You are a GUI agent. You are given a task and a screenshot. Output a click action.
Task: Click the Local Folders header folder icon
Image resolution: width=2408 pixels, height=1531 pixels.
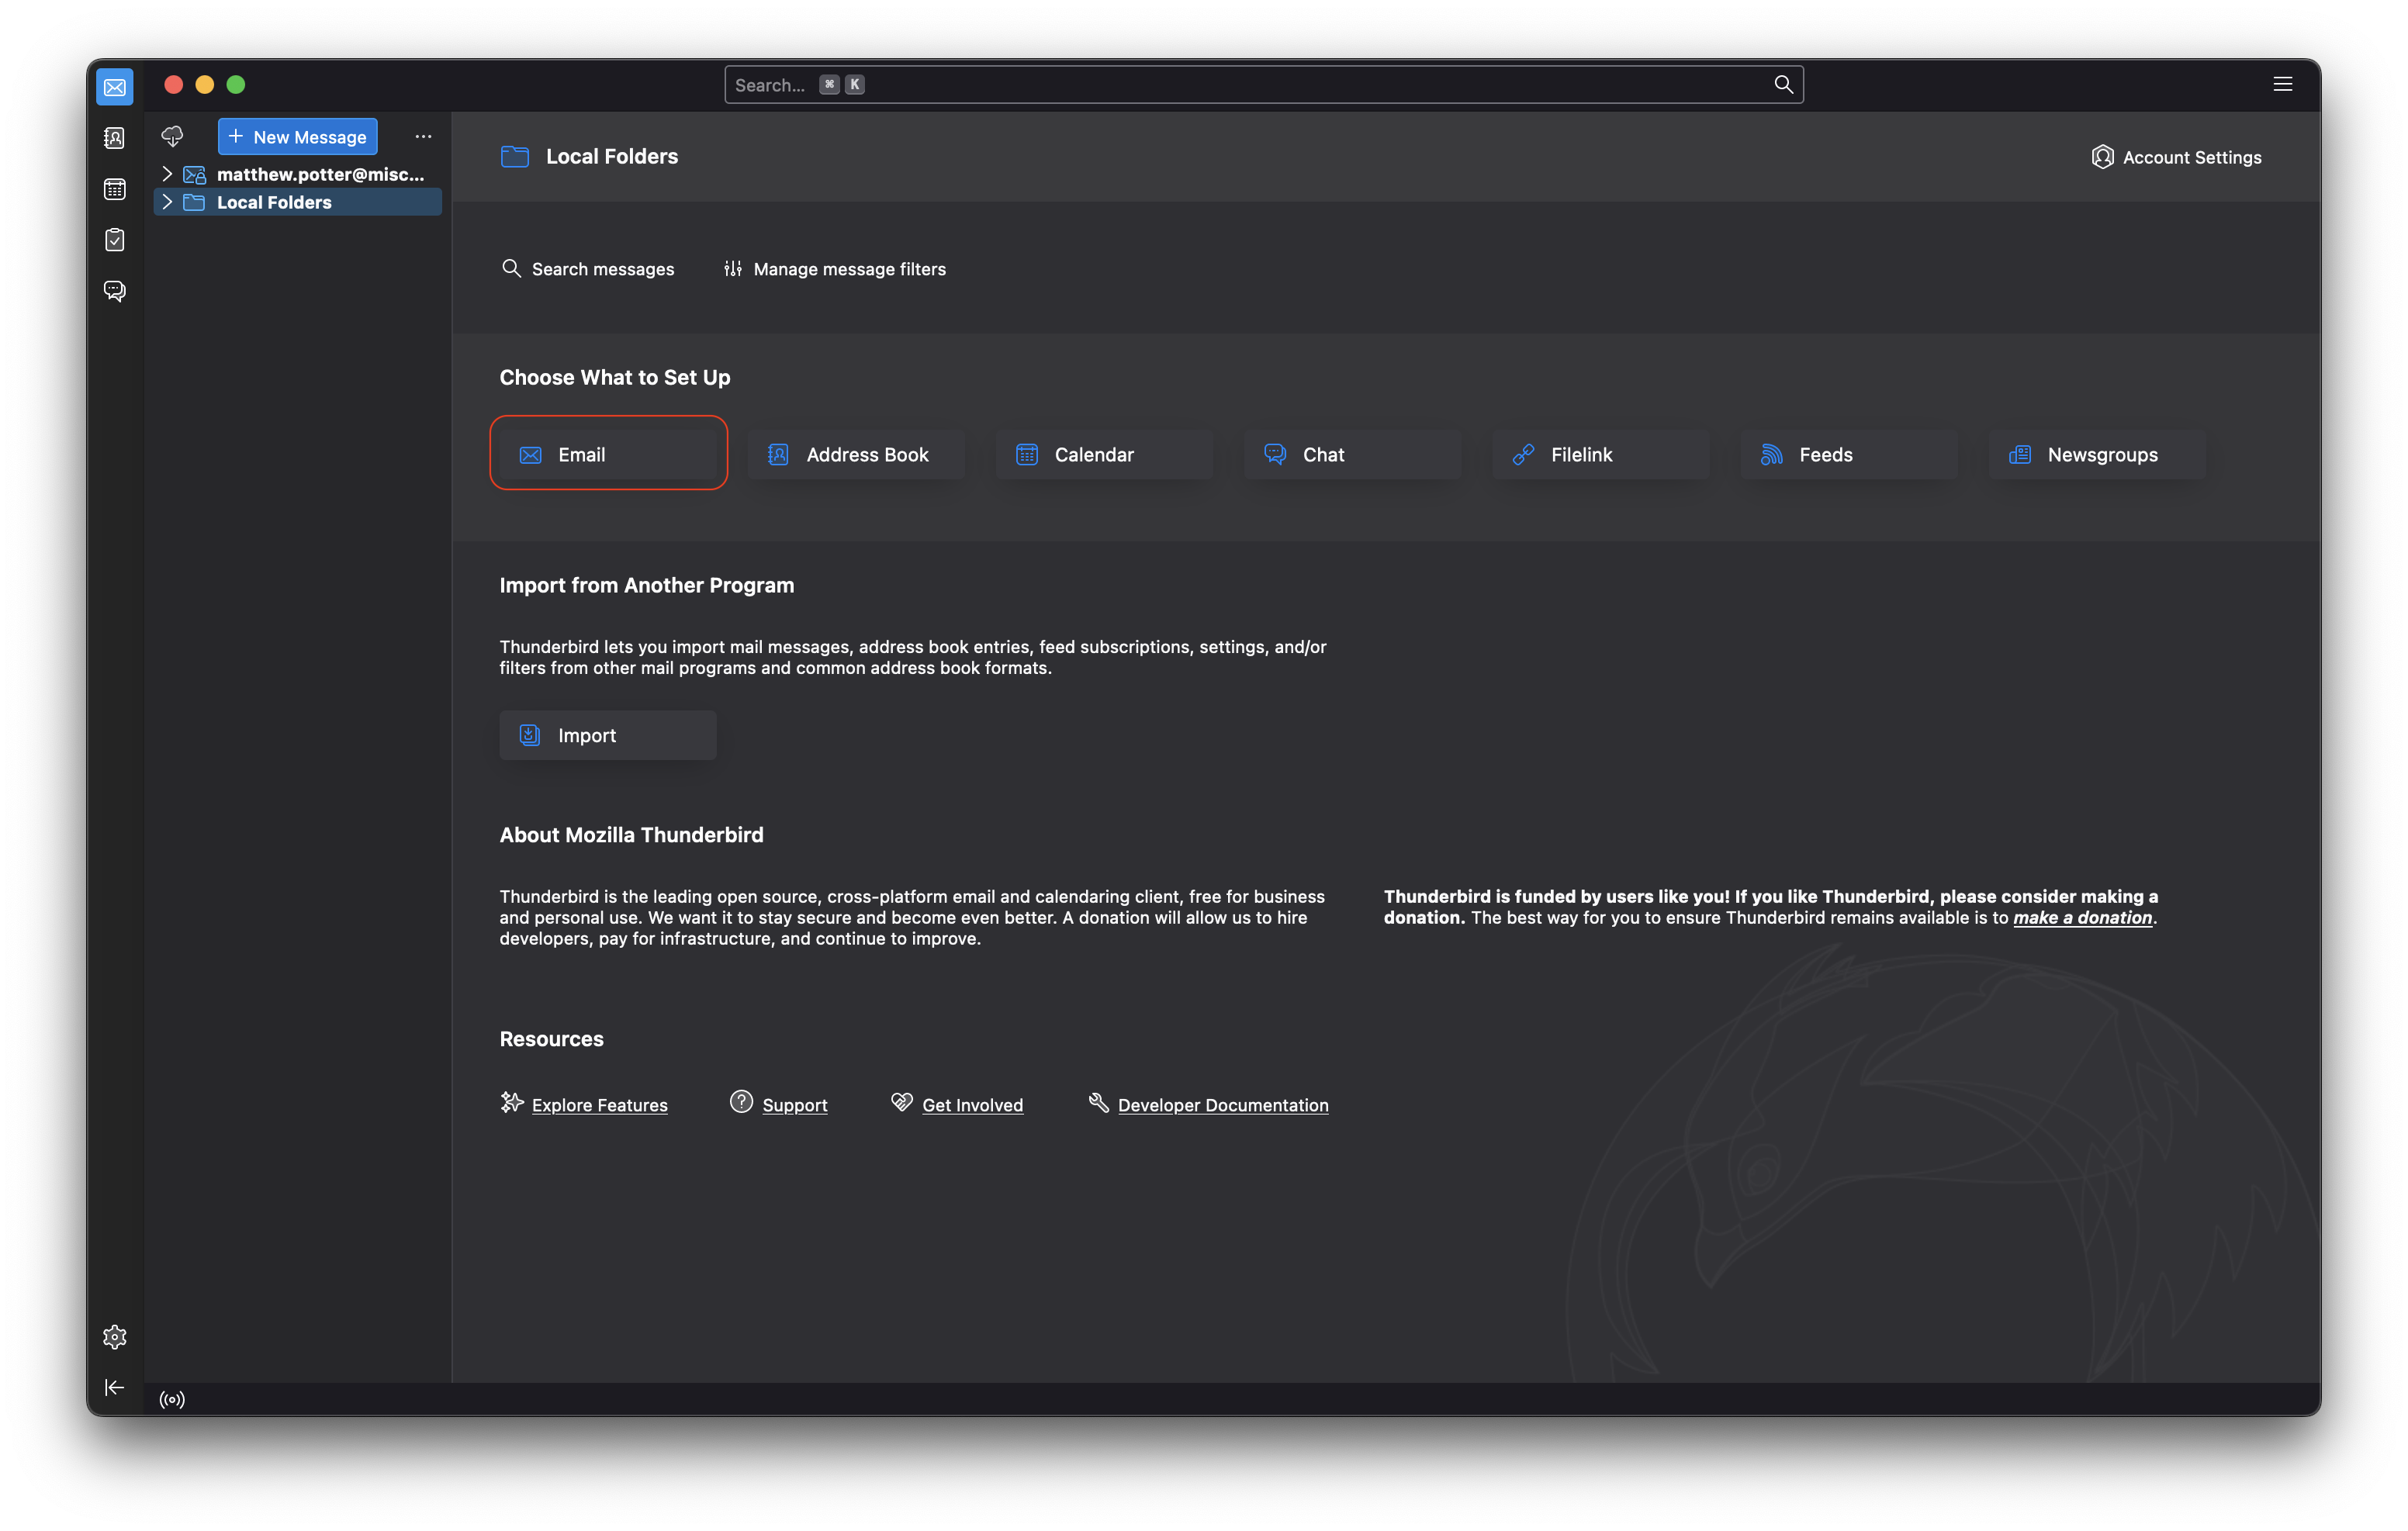coord(515,156)
